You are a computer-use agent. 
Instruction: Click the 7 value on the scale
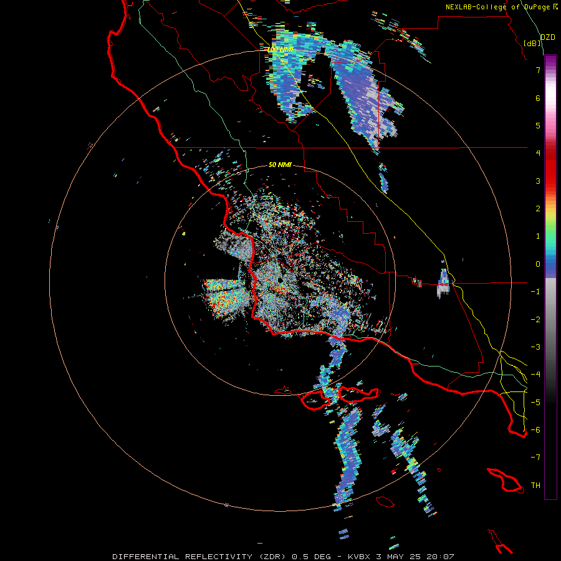coord(538,70)
